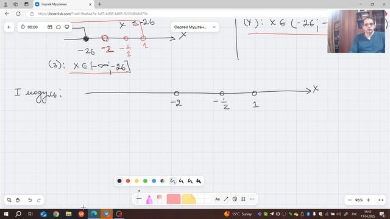Open a new browser tab
The width and height of the screenshot is (390, 219).
[99, 4]
